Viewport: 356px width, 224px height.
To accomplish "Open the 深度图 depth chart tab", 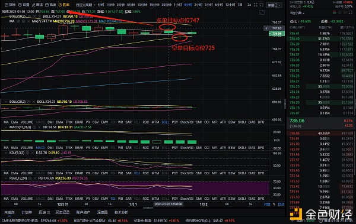I will (x=102, y=212).
